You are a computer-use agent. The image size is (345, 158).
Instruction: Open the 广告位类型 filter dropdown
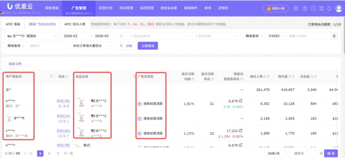[x=217, y=36]
